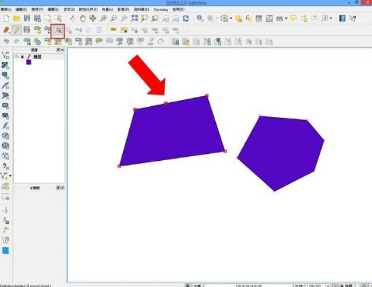The image size is (372, 287).
Task: Expand the layer tree node in layers panel
Action: point(17,57)
